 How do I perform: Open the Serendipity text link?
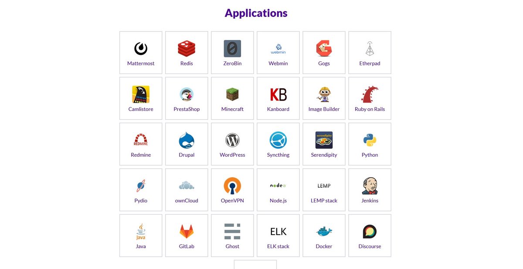(324, 155)
